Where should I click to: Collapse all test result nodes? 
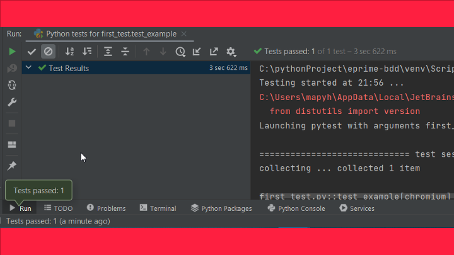pyautogui.click(x=125, y=52)
